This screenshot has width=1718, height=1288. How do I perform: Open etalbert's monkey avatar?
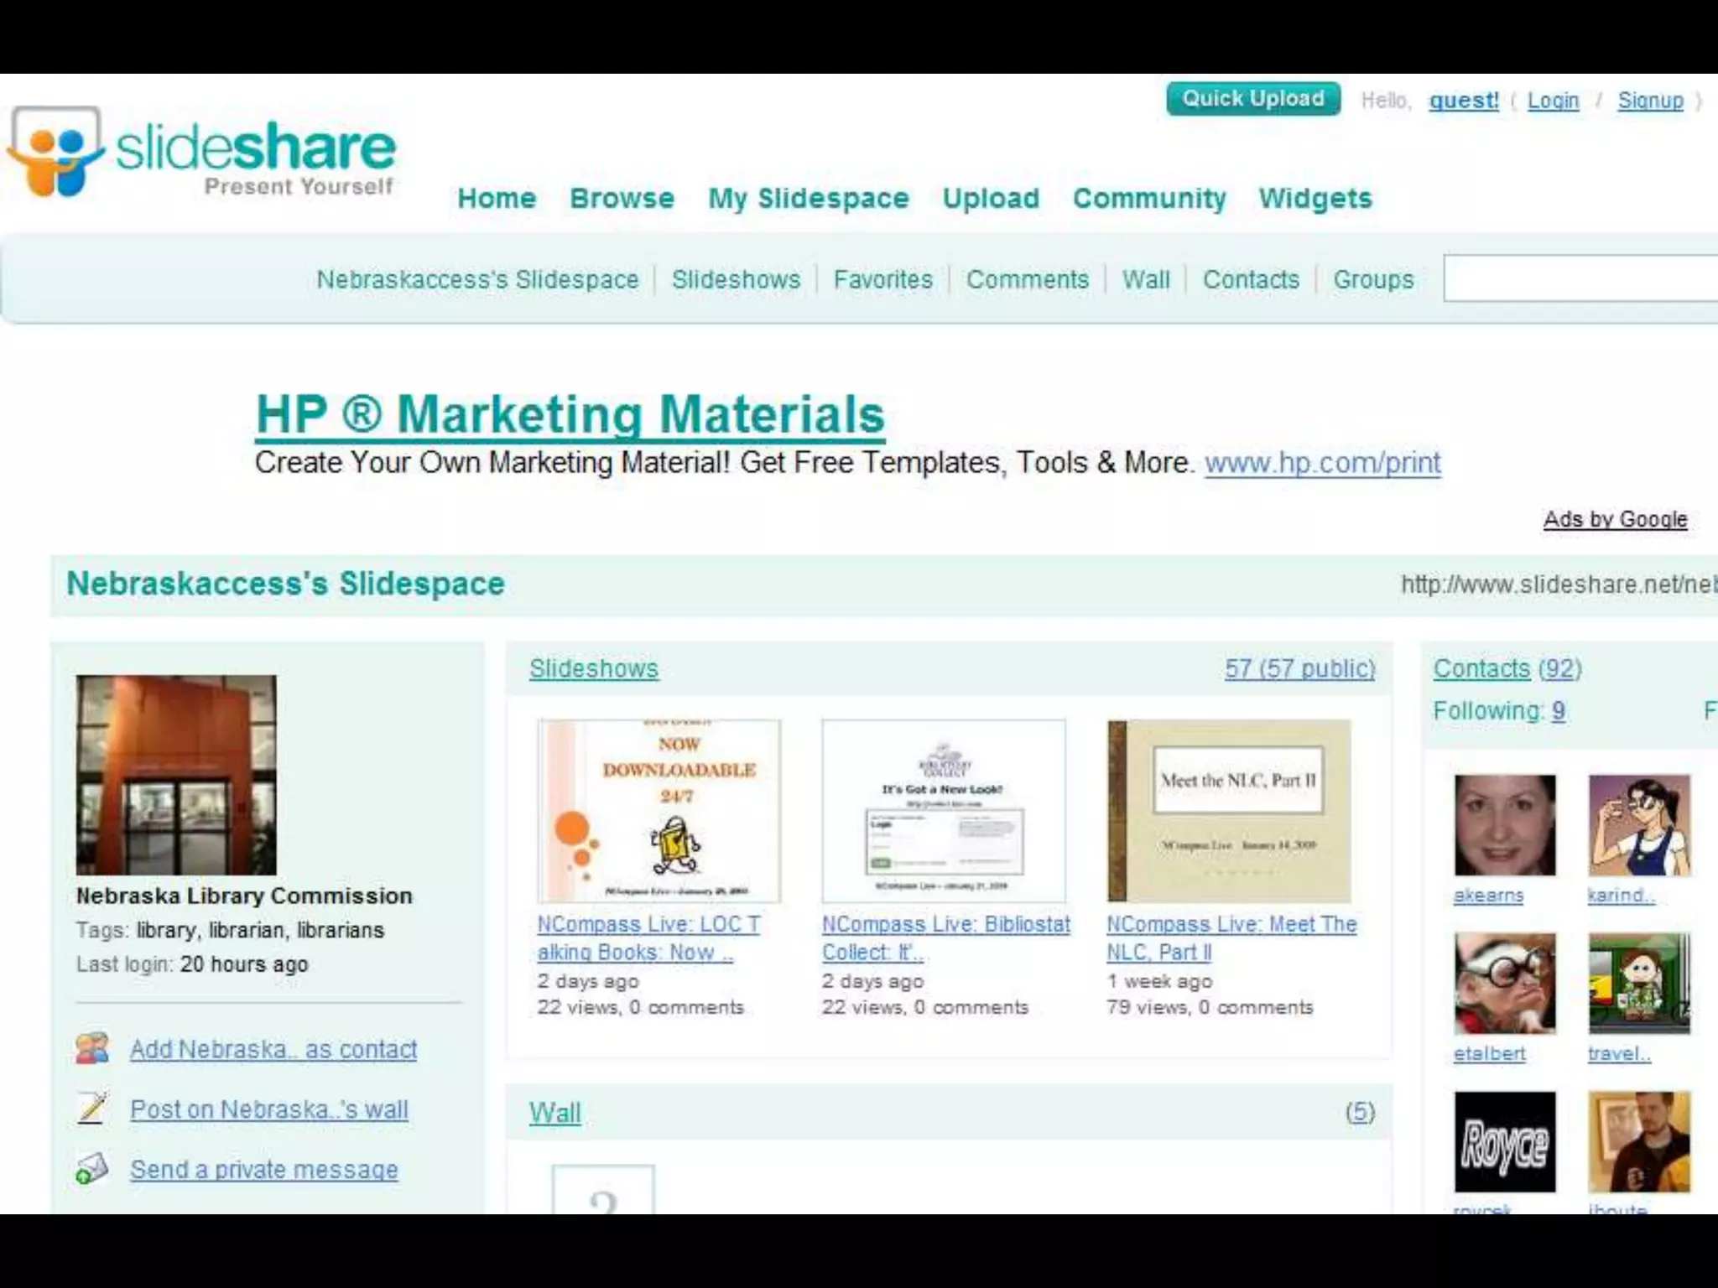tap(1504, 984)
